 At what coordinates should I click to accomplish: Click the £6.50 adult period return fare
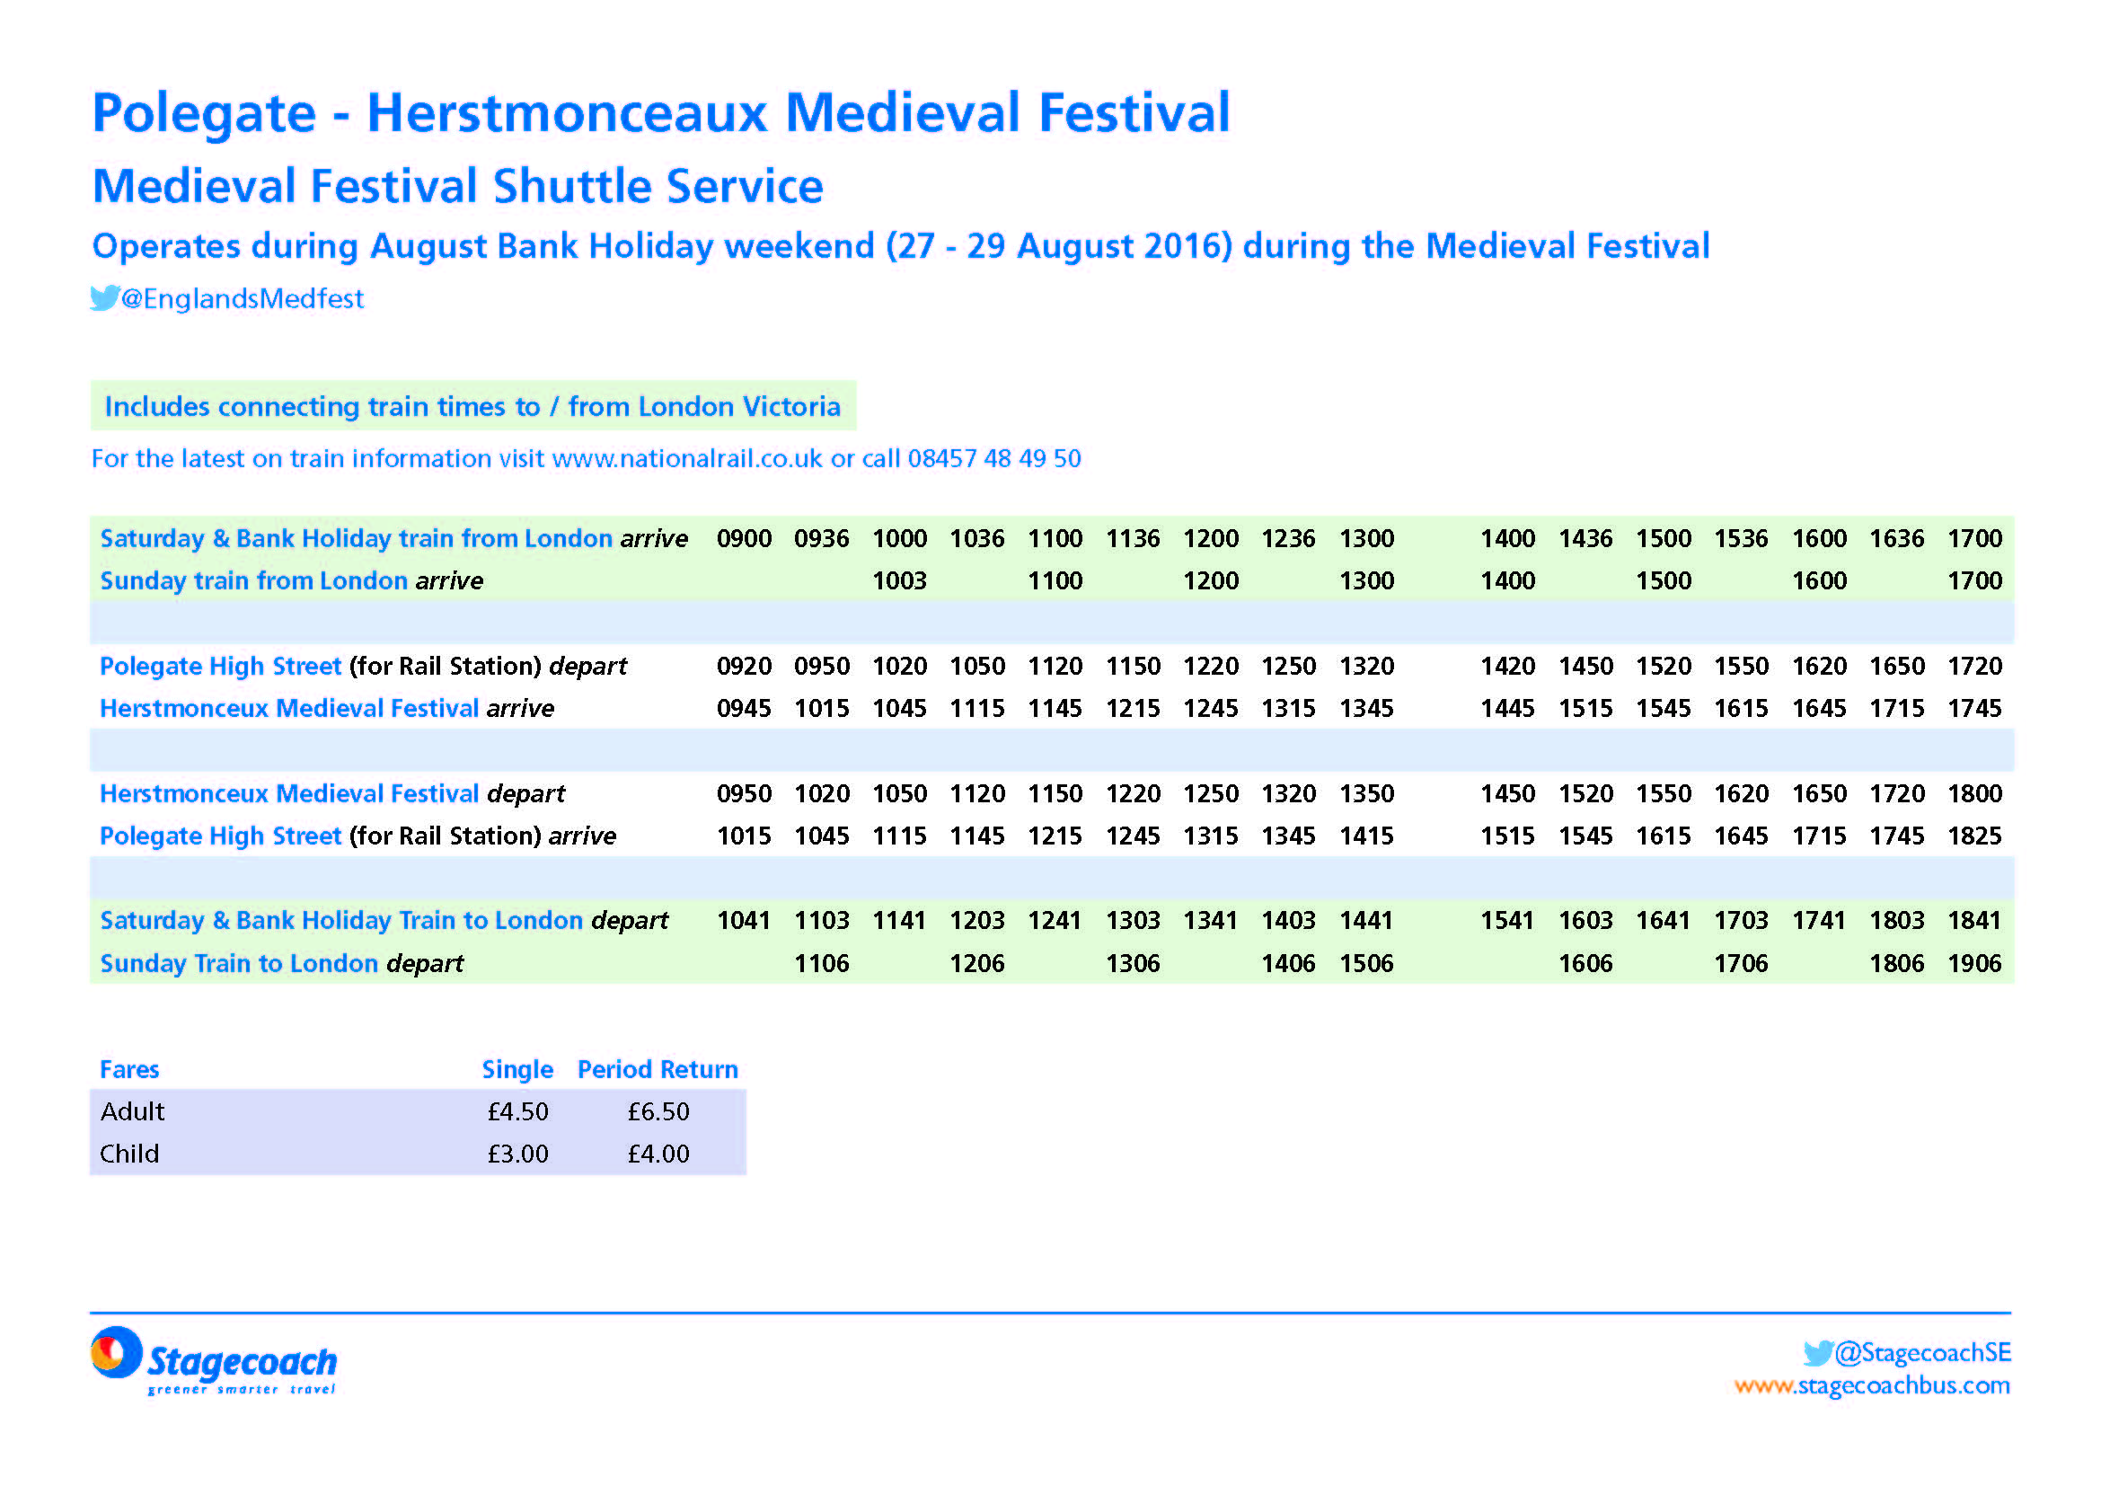tap(658, 1111)
